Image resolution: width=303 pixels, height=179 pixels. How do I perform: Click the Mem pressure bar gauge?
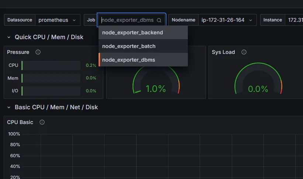(51, 78)
